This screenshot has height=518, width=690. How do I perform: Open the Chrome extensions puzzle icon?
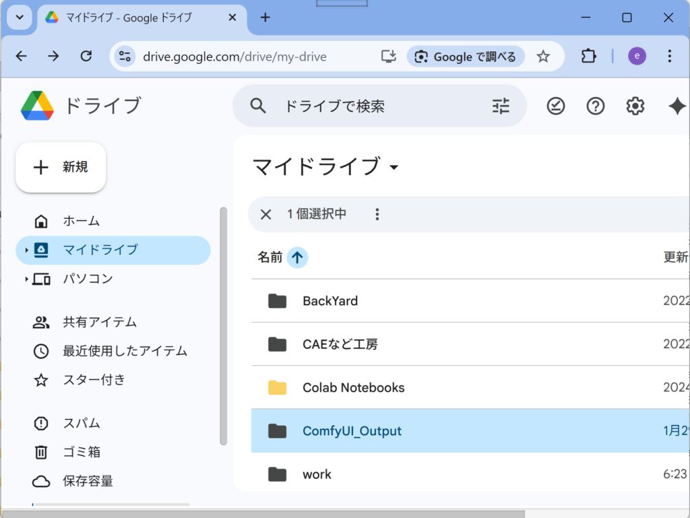[588, 57]
